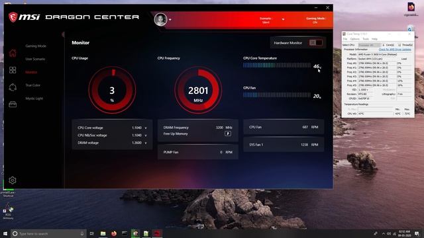Click the PUMP Fan 0 RPM panel
Screen dimensions: 424x238
click(x=198, y=152)
